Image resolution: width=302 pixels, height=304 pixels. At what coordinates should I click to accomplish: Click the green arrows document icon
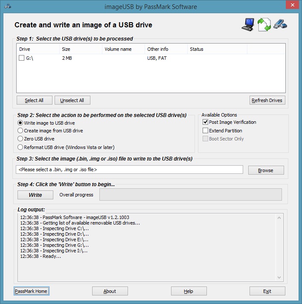click(264, 25)
